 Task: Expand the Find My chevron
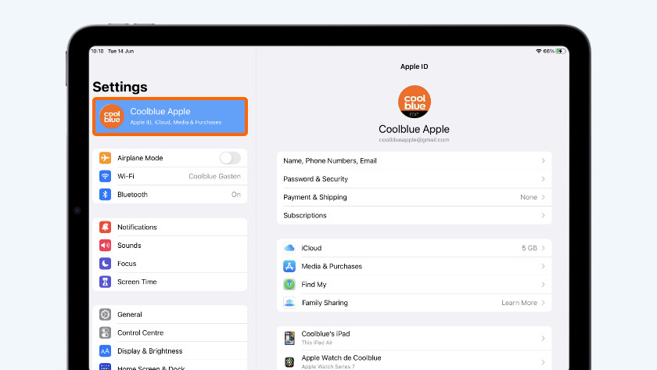[543, 285]
